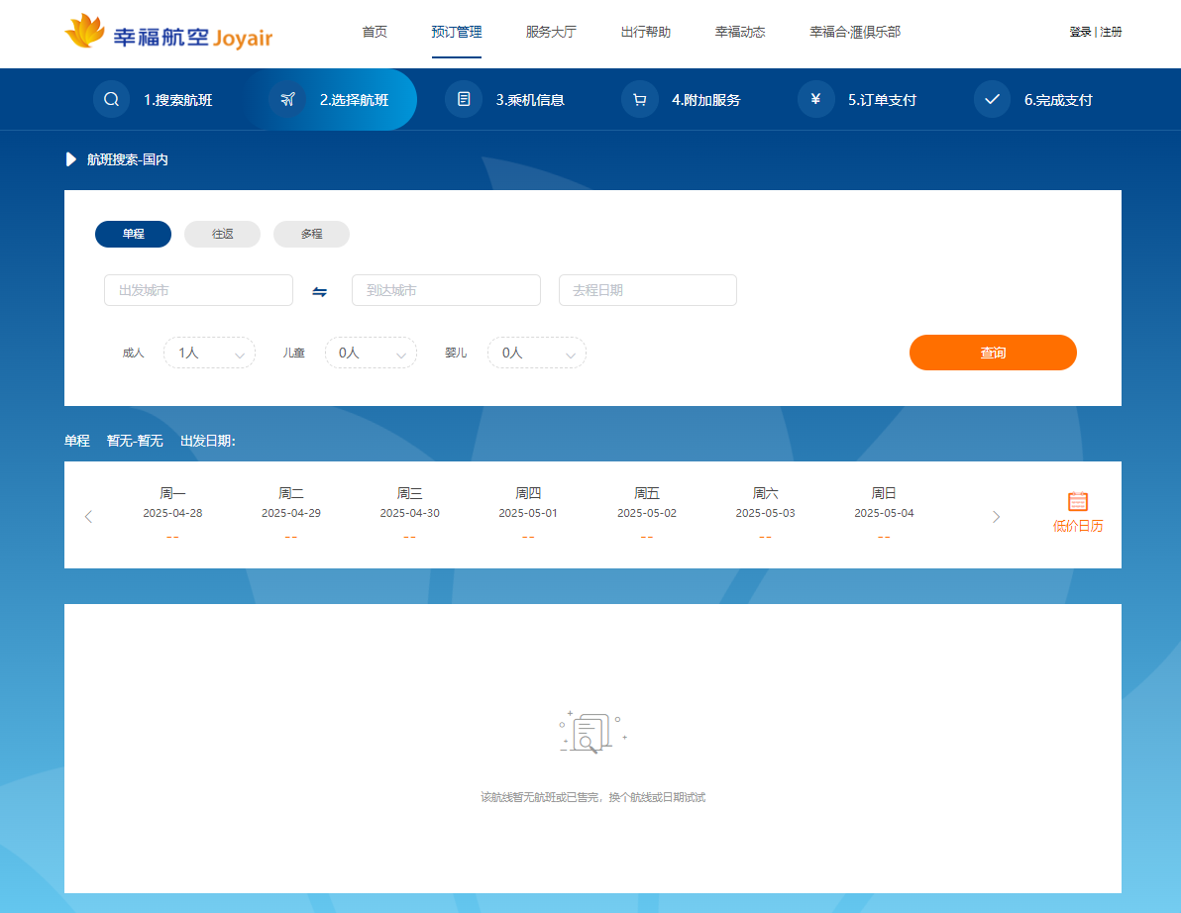Select 周六 2025-05-03 date
The width and height of the screenshot is (1181, 913).
[765, 513]
